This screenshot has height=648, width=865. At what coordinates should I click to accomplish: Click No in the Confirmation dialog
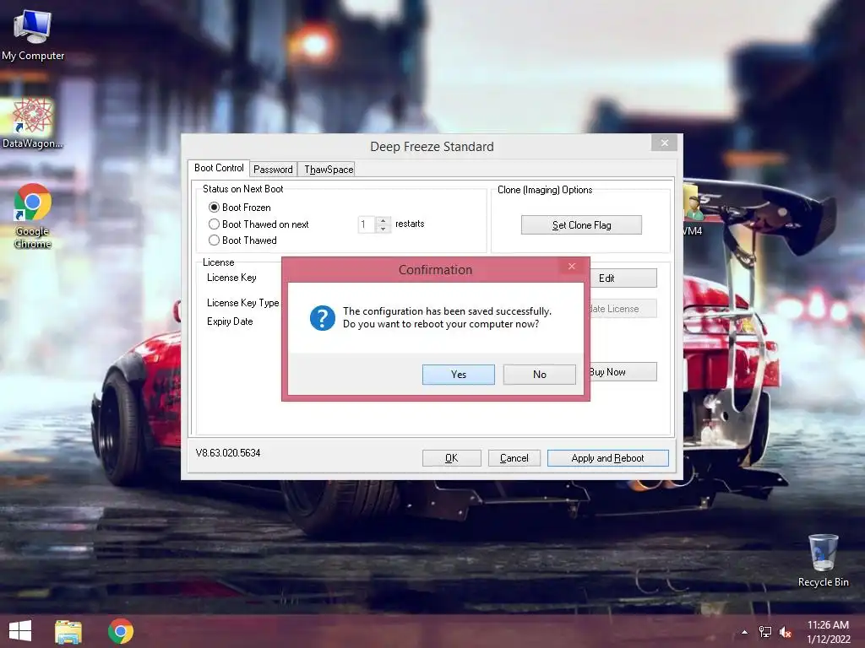click(539, 374)
